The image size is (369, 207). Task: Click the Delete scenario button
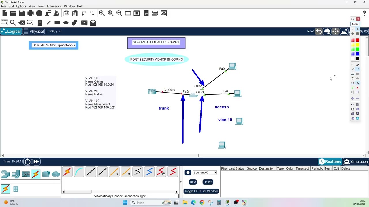[208, 182]
